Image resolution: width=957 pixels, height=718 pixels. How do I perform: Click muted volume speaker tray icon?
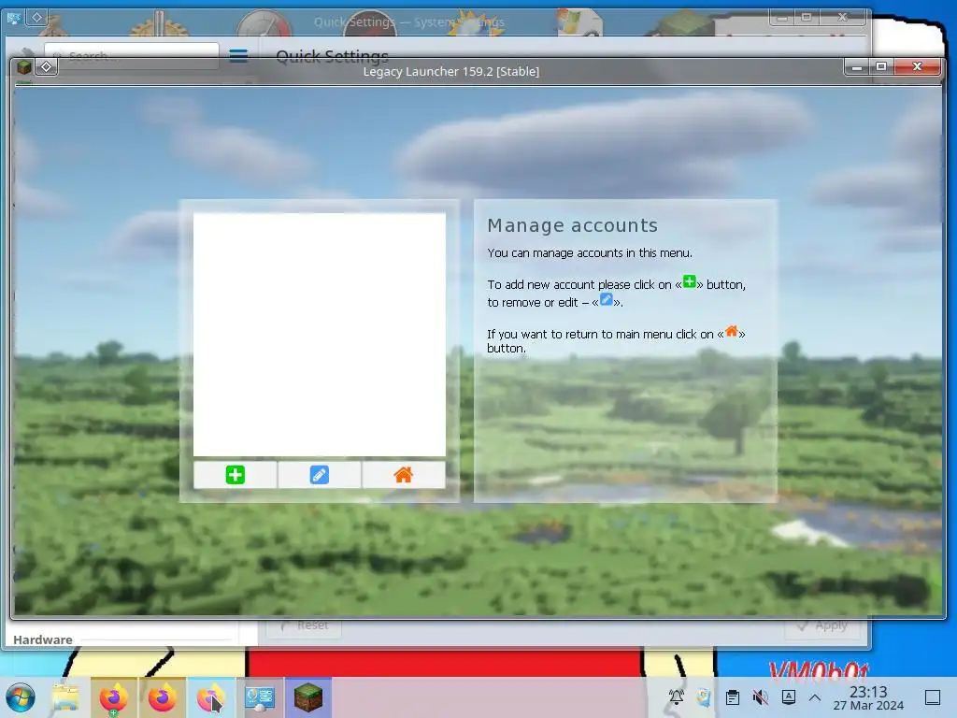[x=761, y=697]
